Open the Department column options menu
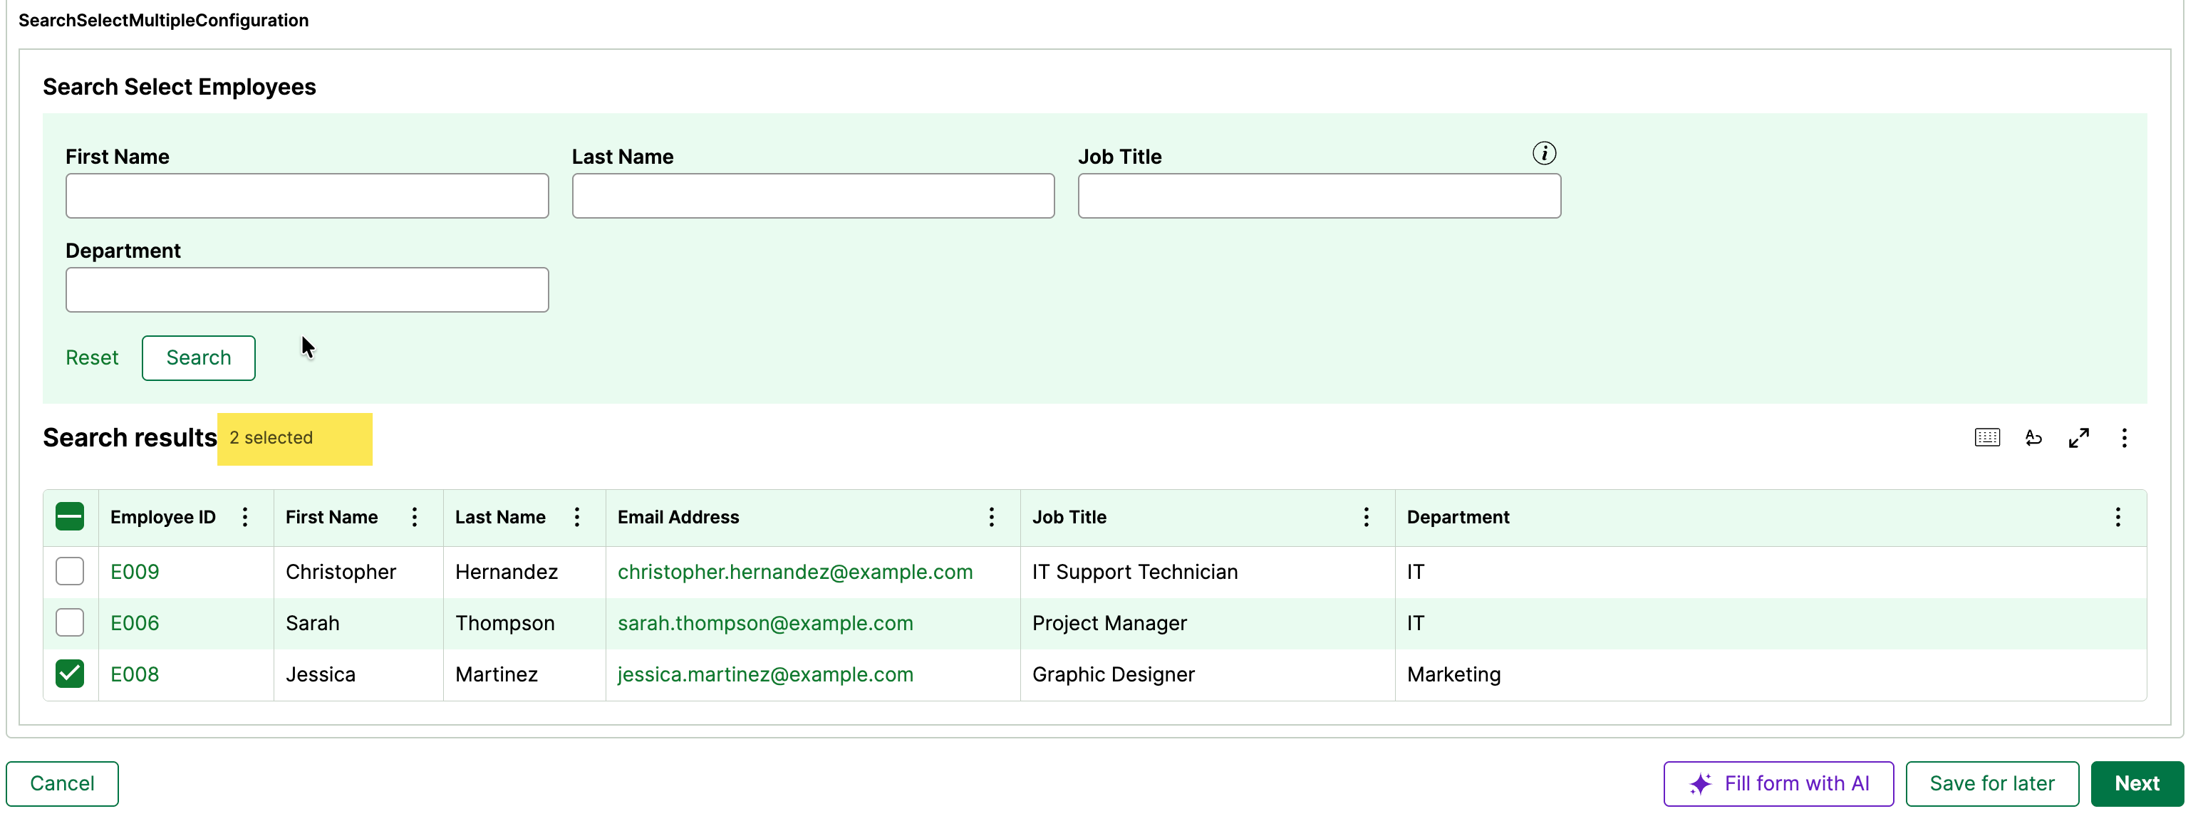The image size is (2203, 826). tap(2118, 518)
